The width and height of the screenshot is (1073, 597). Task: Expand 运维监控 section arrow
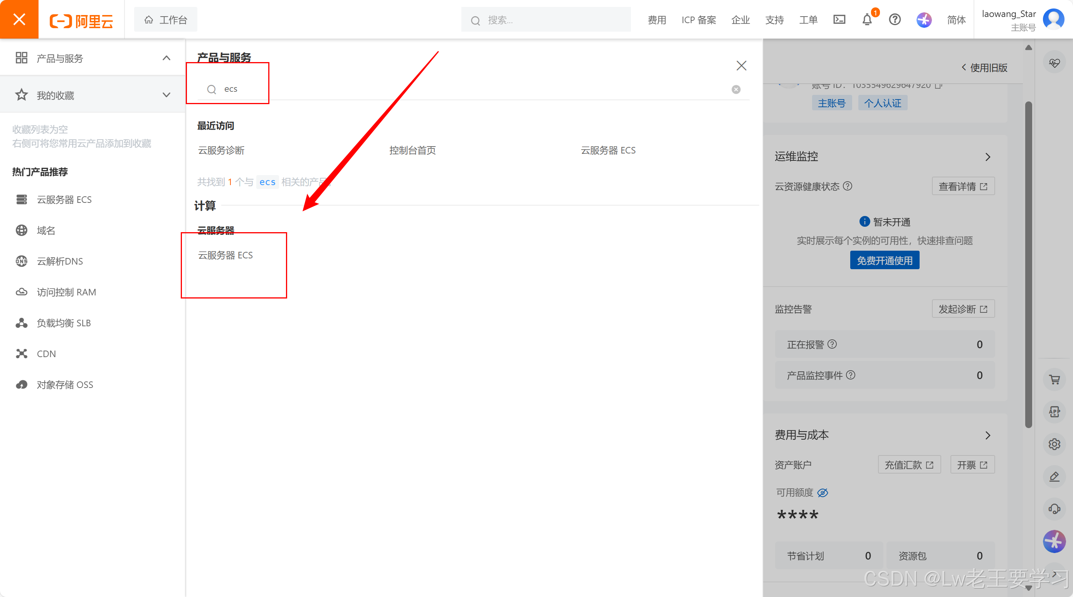pos(987,157)
